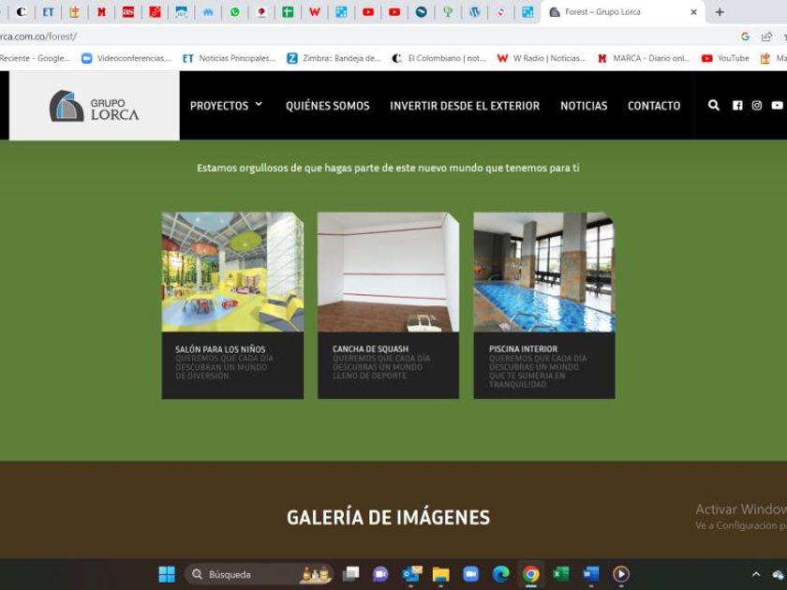This screenshot has height=590, width=787.
Task: Click the Chrome icon in the taskbar
Action: [530, 574]
